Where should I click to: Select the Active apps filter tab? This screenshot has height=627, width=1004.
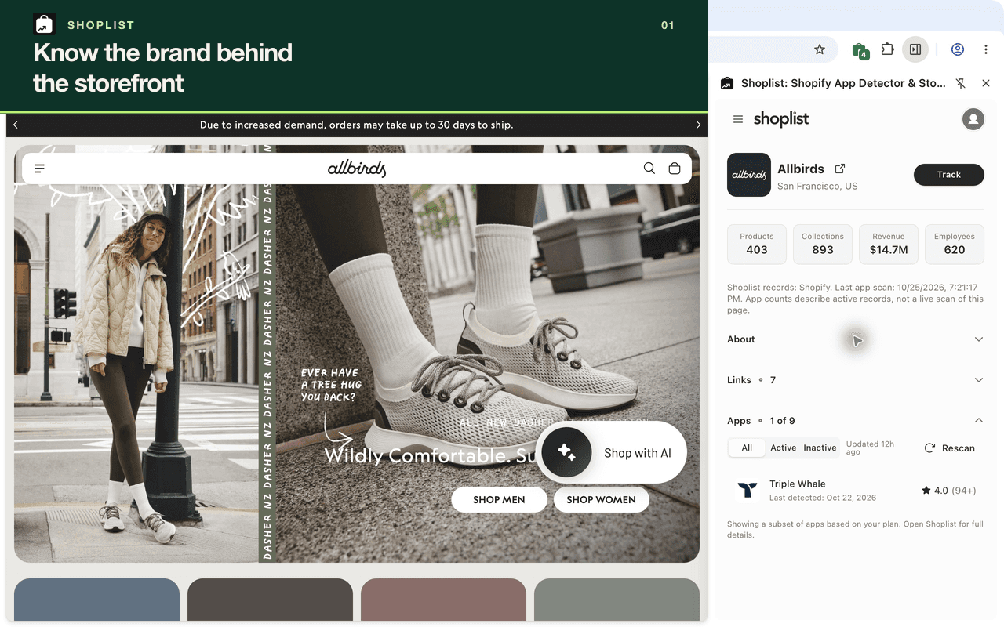(783, 448)
